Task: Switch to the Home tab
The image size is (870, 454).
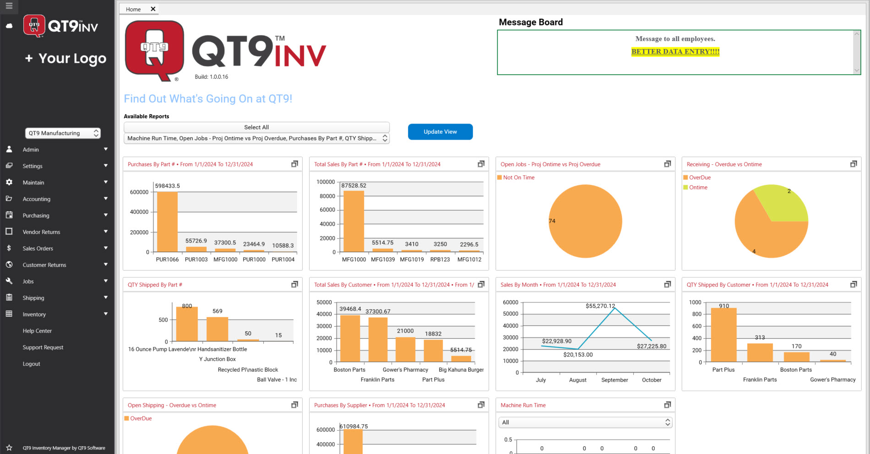Action: click(x=133, y=9)
